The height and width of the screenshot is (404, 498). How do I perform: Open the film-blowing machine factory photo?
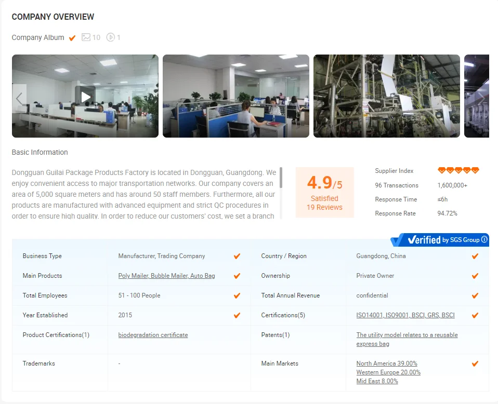387,96
